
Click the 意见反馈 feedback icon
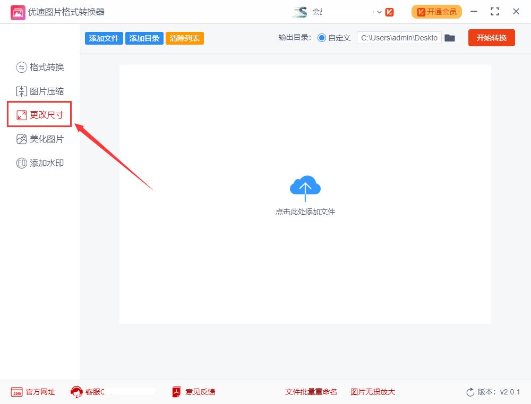176,392
